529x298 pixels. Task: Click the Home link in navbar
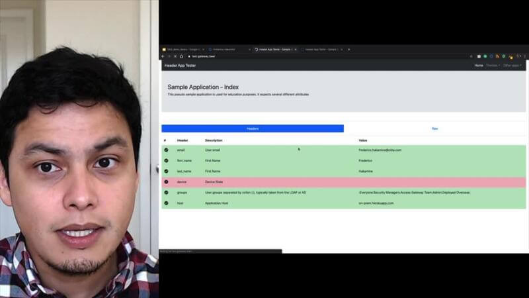(479, 66)
